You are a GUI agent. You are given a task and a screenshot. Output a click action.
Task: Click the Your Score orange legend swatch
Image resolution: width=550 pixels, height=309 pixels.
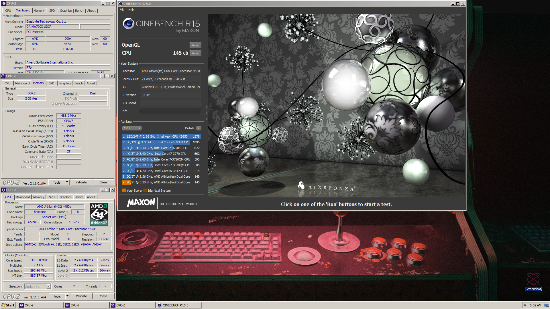tap(124, 191)
